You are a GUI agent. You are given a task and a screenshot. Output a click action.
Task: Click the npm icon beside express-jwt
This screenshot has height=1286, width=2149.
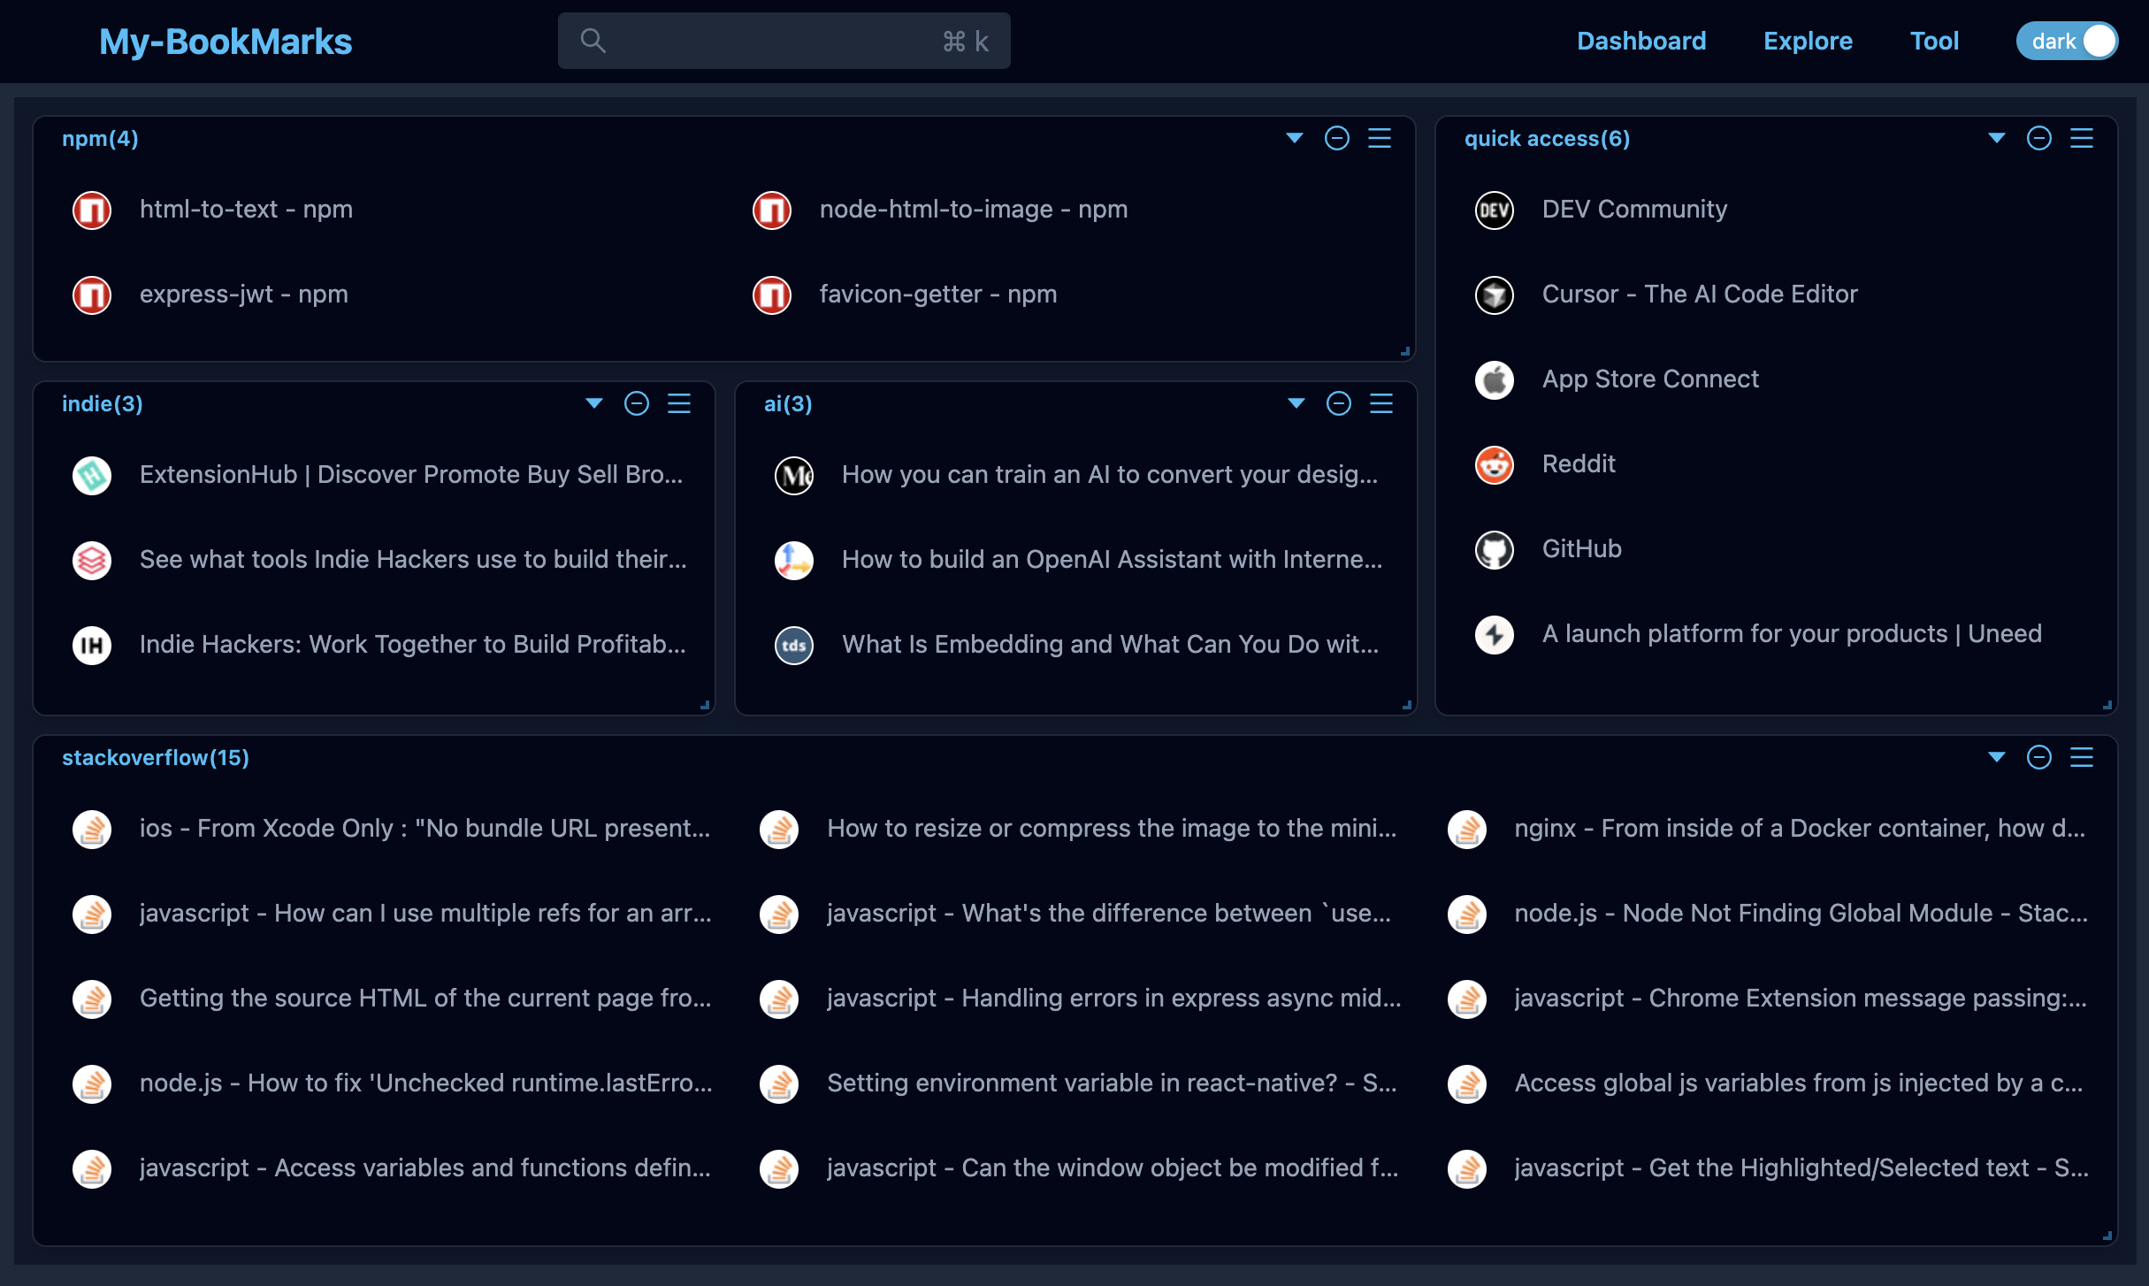pos(92,295)
